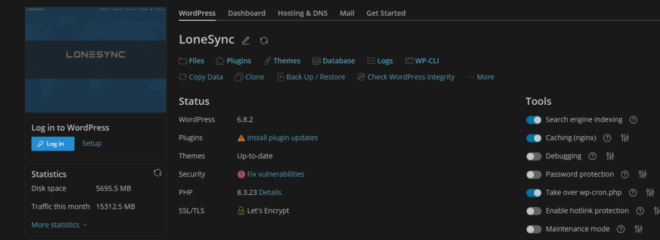Click the Let's Encrypt SSL link
This screenshot has width=660, height=240.
click(268, 211)
